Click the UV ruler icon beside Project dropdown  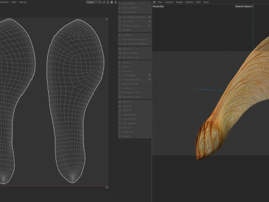tap(104, 2)
